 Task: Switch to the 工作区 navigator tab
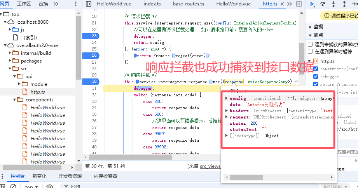(x=24, y=4)
